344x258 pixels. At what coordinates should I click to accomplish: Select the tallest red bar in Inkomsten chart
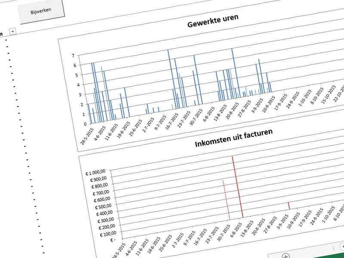238,187
